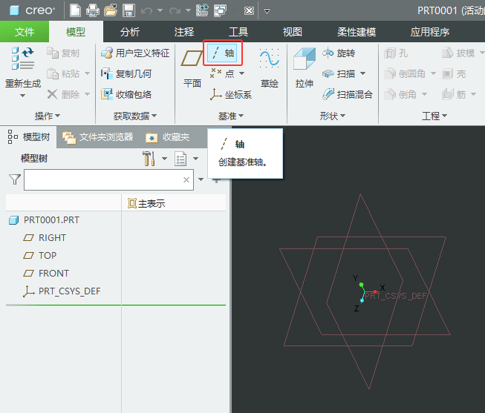This screenshot has width=485, height=413.
Task: Switch to the 应用程序 ribbon tab
Action: tap(429, 32)
